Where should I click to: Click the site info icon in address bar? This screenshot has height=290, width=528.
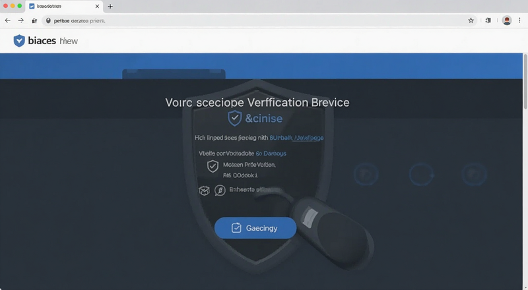[x=48, y=21]
